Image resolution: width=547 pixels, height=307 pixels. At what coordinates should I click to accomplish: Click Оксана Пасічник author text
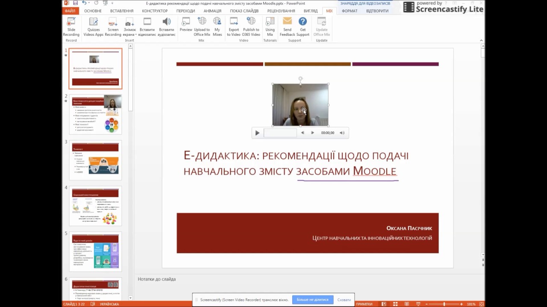(x=409, y=229)
